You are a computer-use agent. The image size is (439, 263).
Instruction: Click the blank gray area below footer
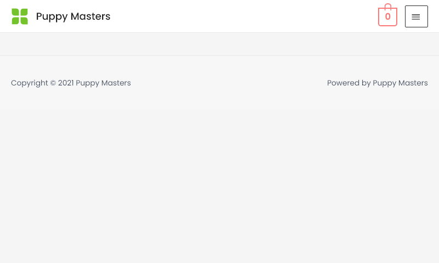click(219, 186)
